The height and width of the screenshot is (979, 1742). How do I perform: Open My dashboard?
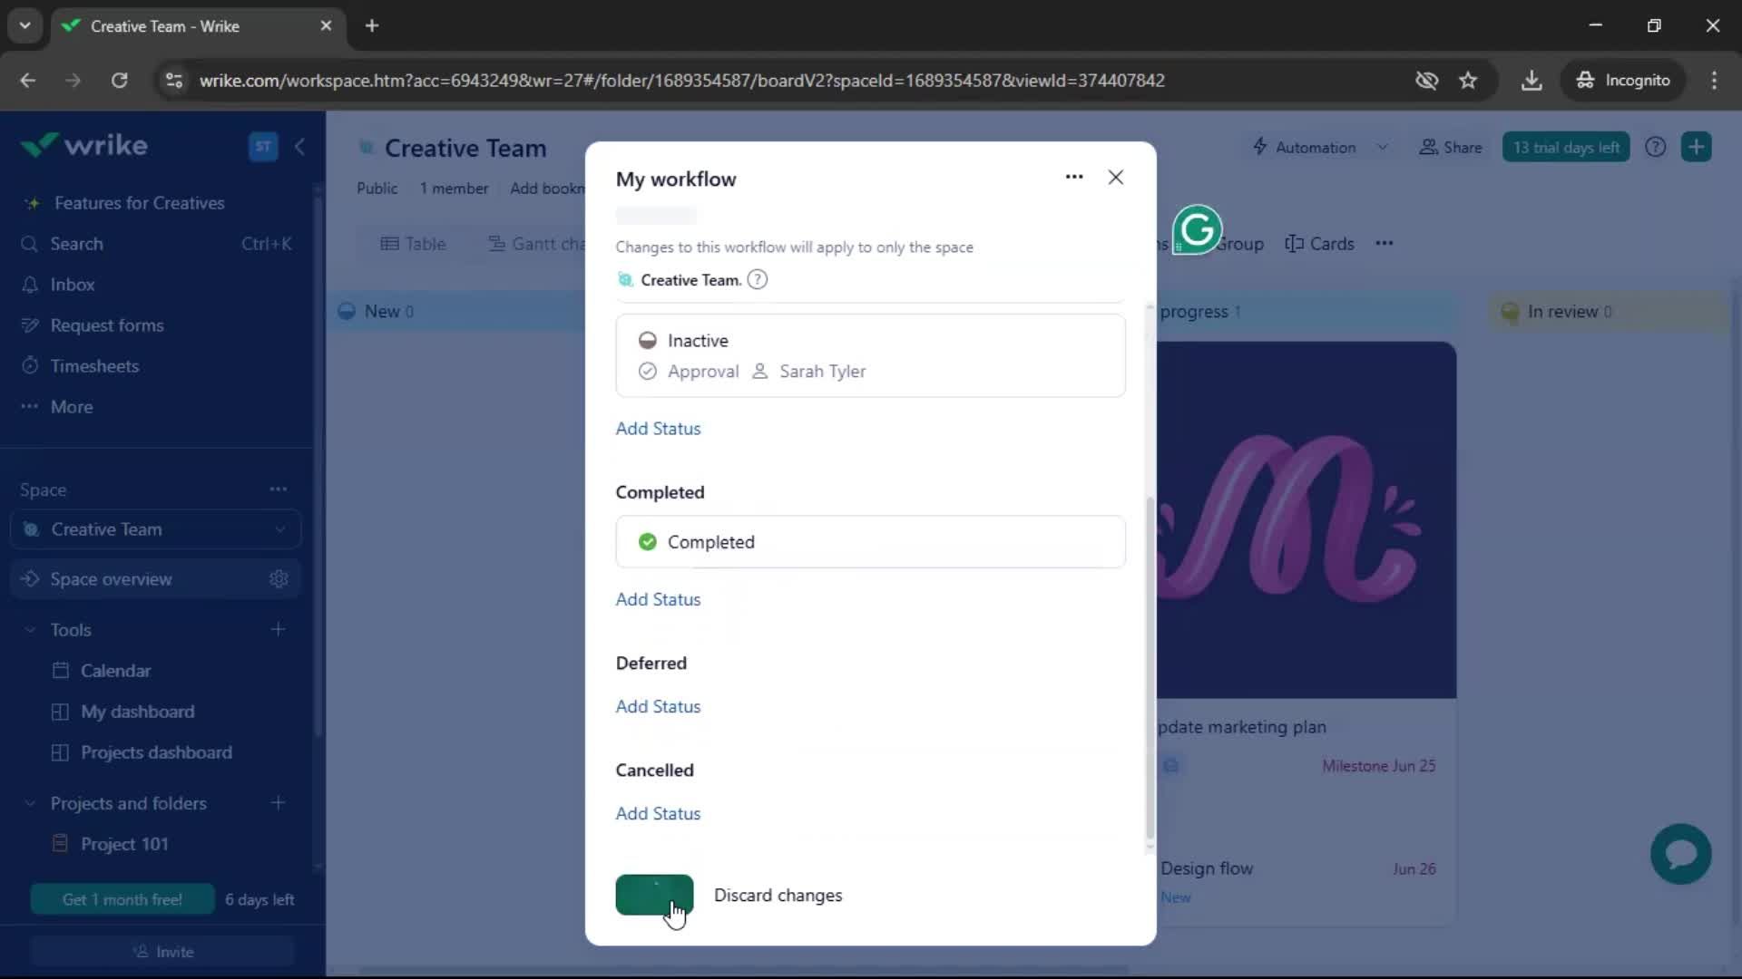(x=137, y=712)
